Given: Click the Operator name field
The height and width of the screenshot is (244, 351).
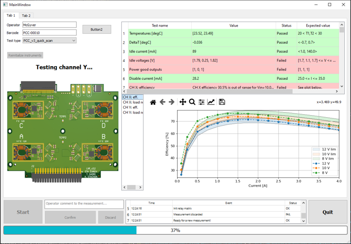Looking at the screenshot, I should 49,25.
